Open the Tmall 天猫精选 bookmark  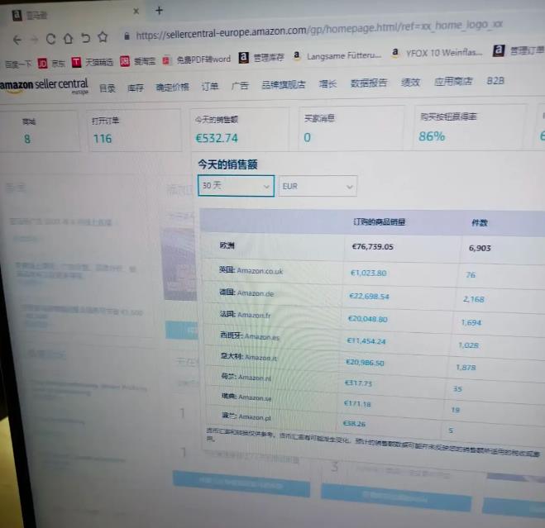point(93,62)
